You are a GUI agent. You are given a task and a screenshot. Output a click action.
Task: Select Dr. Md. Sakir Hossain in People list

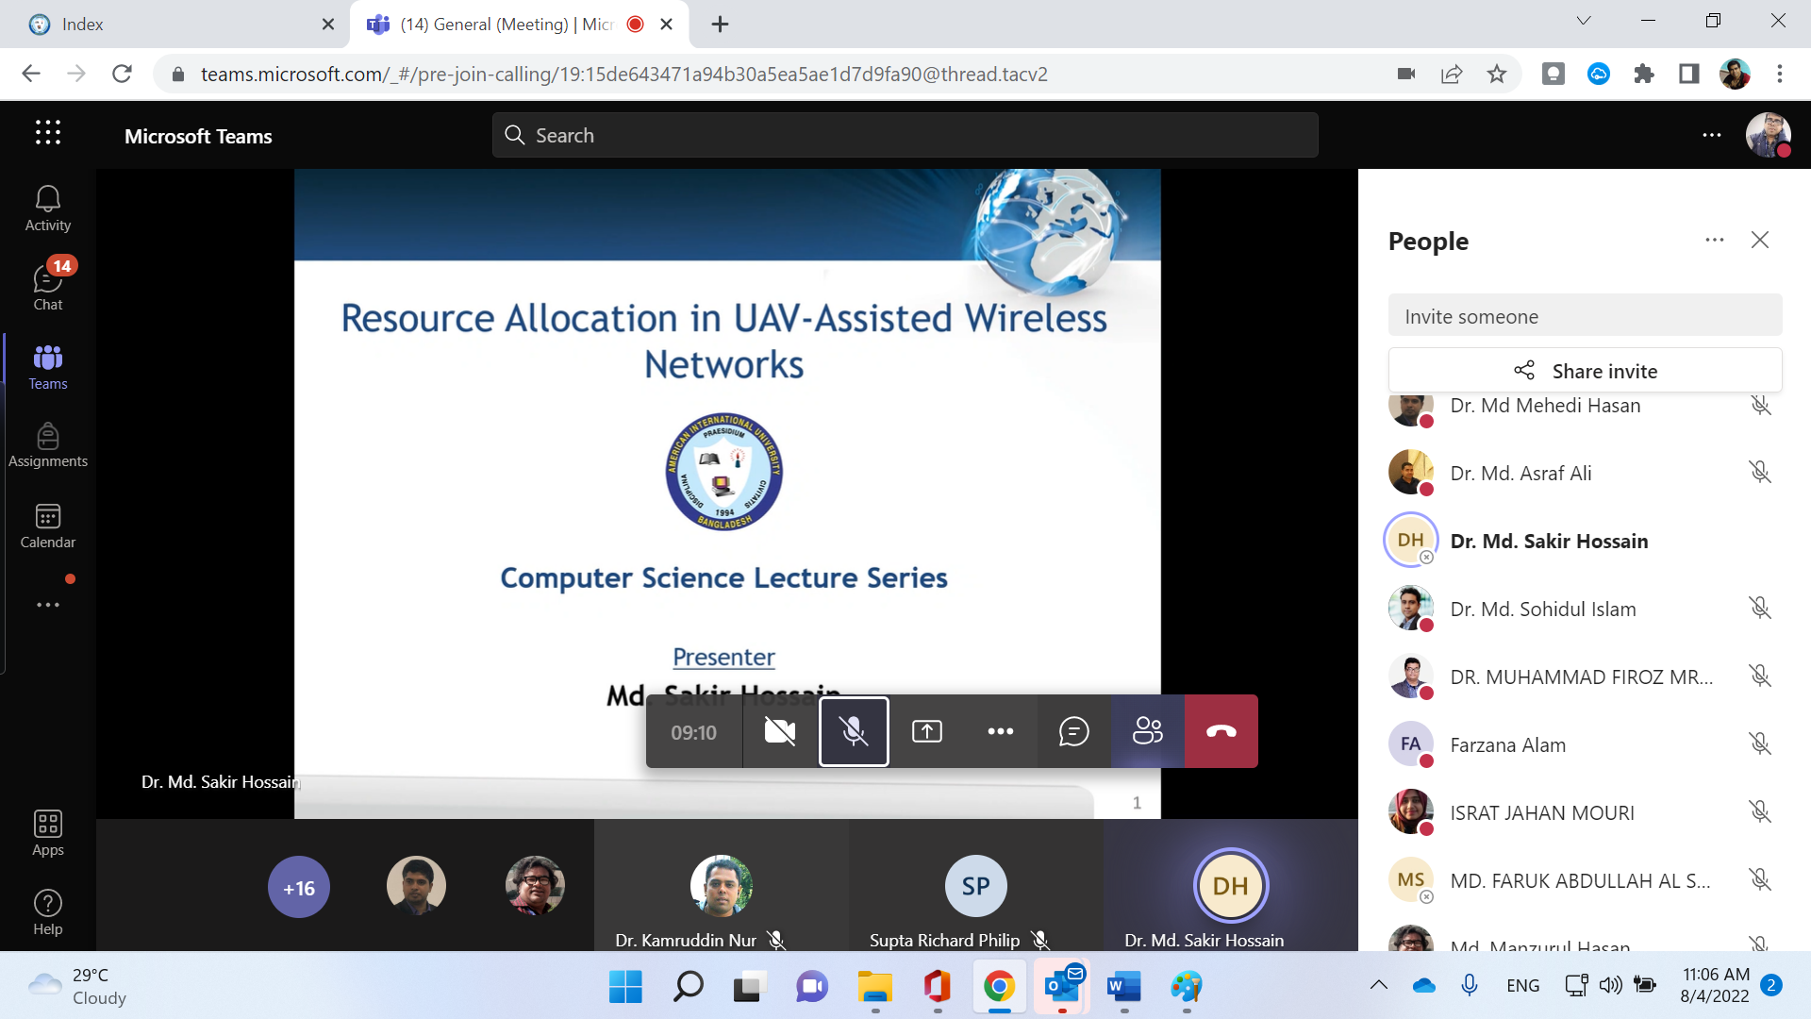(1549, 541)
